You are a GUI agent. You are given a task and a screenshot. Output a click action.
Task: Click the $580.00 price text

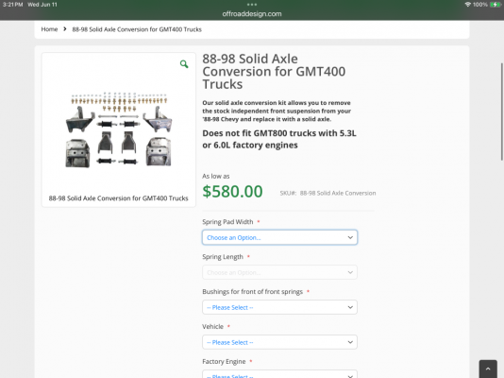coord(232,192)
